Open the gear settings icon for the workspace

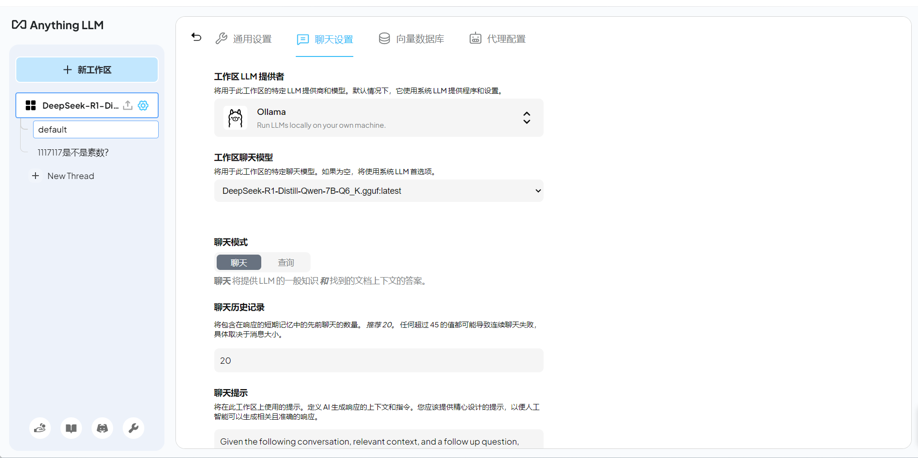pyautogui.click(x=143, y=105)
